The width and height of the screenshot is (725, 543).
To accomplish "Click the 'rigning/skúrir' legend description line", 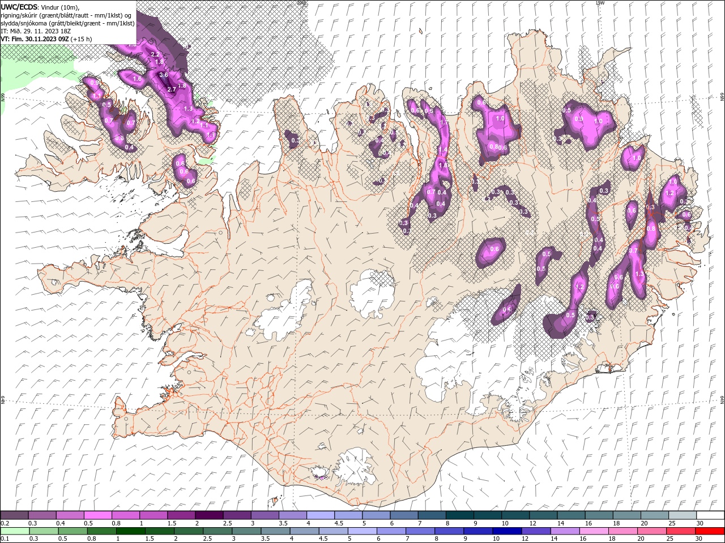I will tap(67, 15).
